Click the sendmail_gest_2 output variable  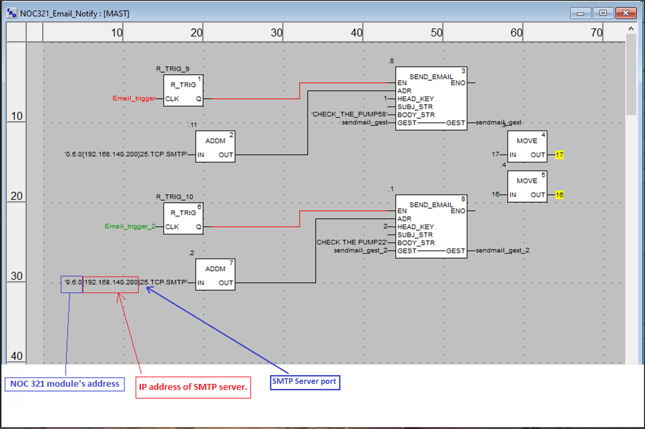(503, 251)
